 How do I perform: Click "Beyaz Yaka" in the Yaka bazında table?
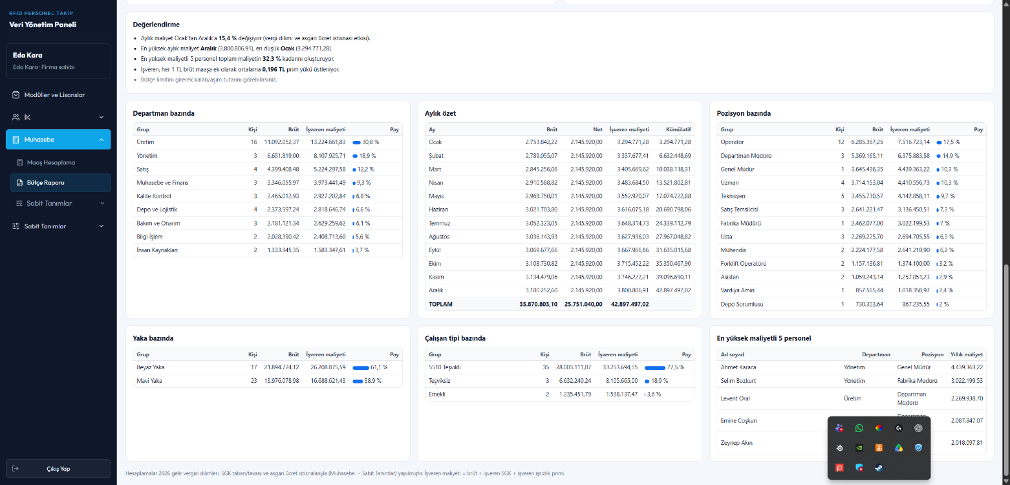[x=151, y=367]
